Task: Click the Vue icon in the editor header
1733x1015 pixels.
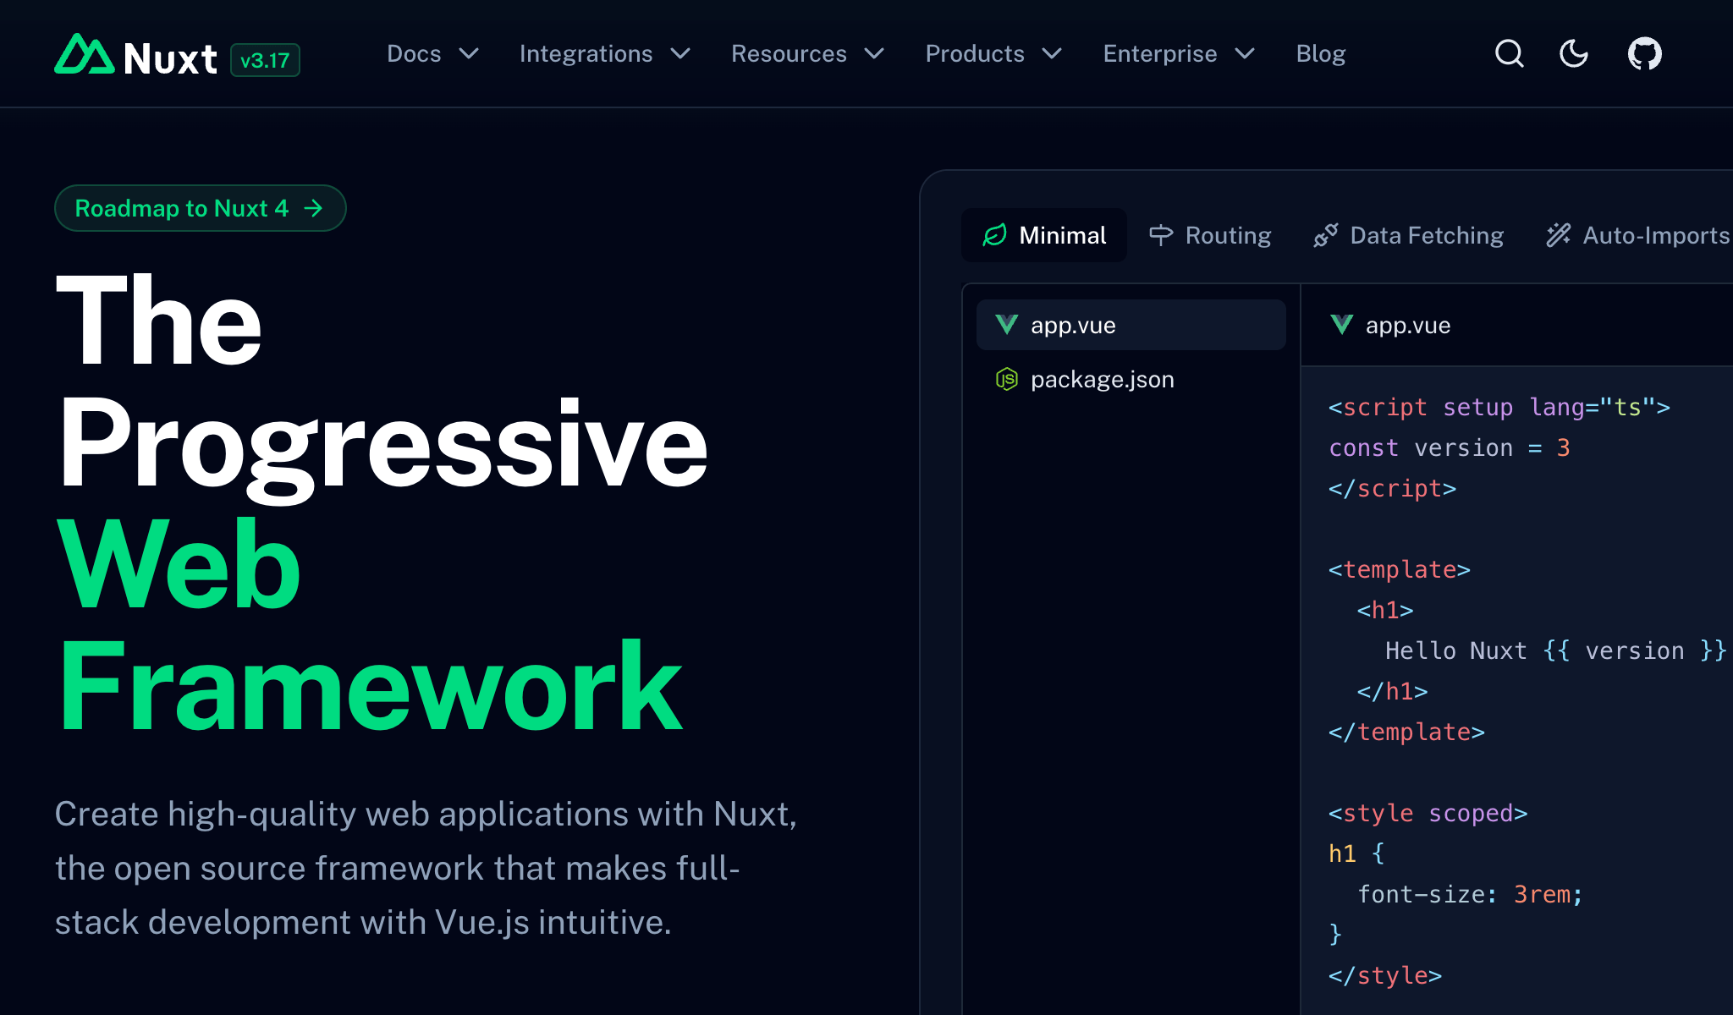Action: [1342, 325]
